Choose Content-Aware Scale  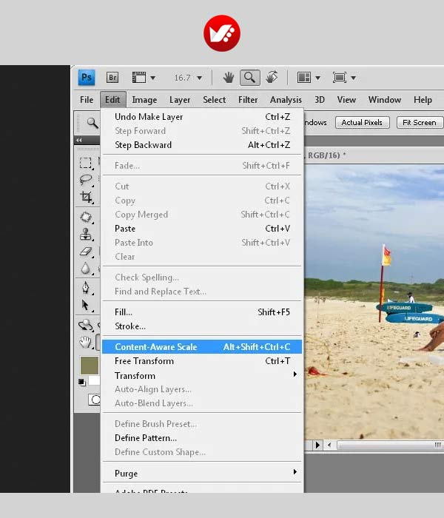pos(202,347)
